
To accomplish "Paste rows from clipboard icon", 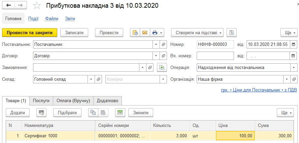I will pos(103,113).
